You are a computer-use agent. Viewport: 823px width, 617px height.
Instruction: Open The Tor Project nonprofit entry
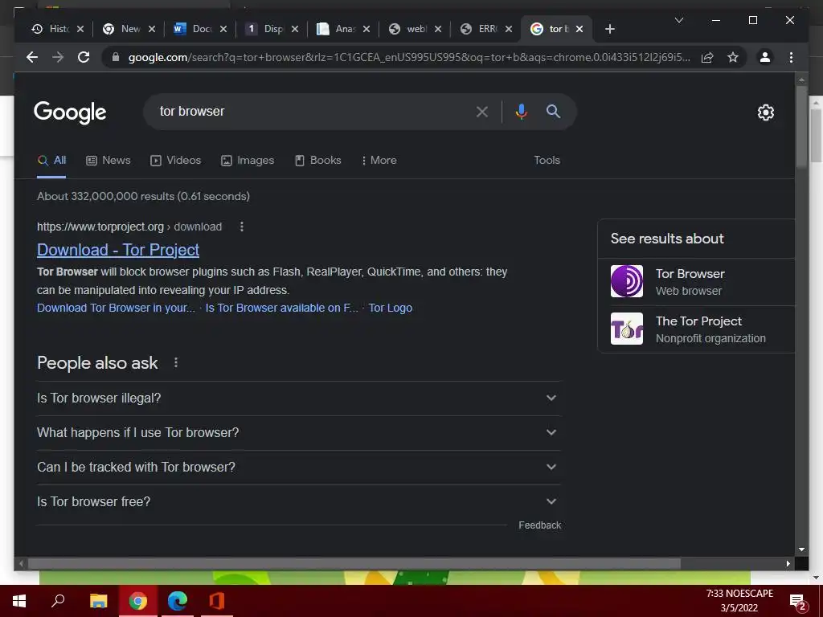click(696, 329)
